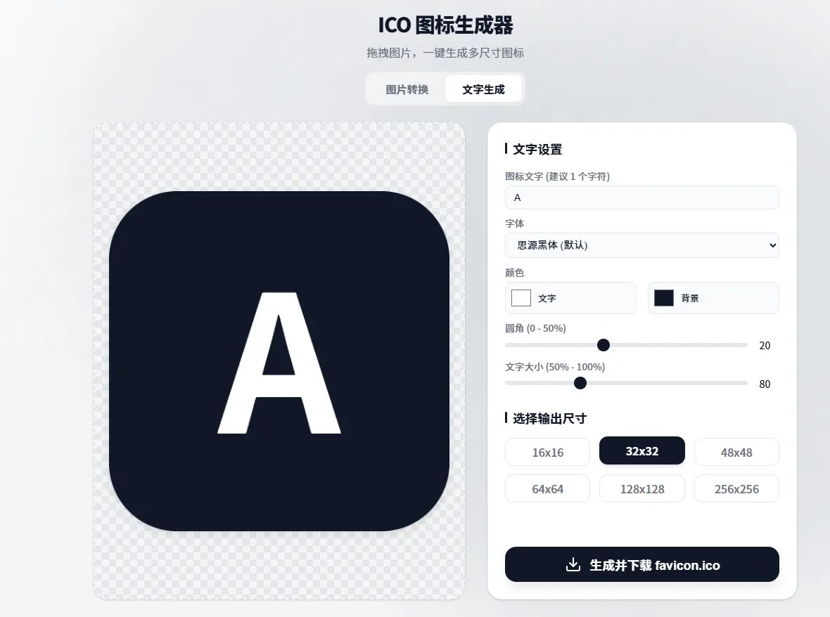Deselect the 32x32 output size

point(641,450)
